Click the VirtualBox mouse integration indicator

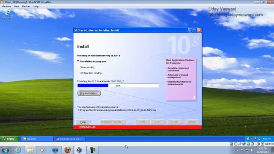point(258,144)
